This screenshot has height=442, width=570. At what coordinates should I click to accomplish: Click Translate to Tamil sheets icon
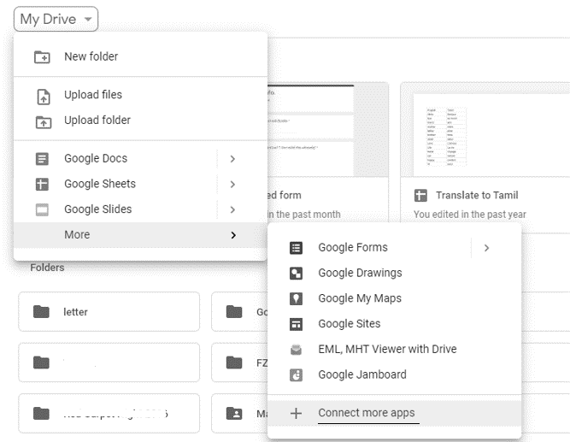pyautogui.click(x=420, y=196)
